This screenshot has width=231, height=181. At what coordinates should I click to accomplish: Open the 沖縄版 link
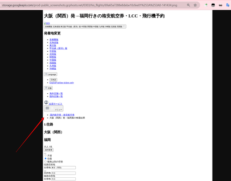click(x=53, y=69)
